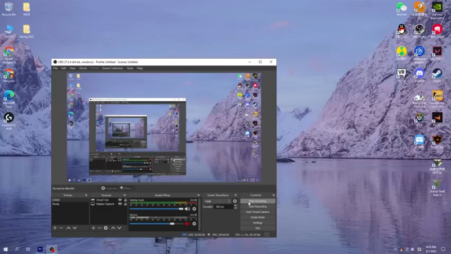Add a new scene with the plus icon
451x254 pixels.
[x=55, y=228]
